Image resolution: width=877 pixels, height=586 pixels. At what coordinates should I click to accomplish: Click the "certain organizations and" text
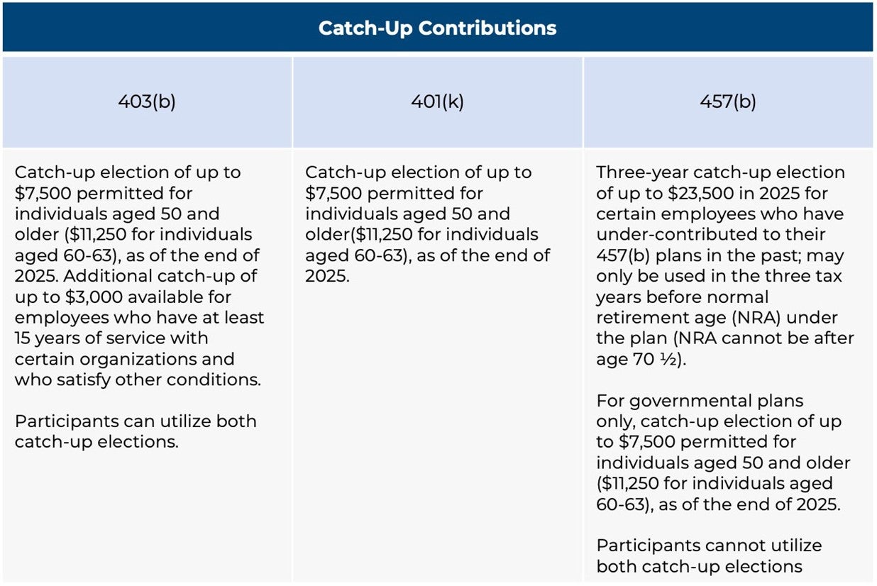(124, 359)
